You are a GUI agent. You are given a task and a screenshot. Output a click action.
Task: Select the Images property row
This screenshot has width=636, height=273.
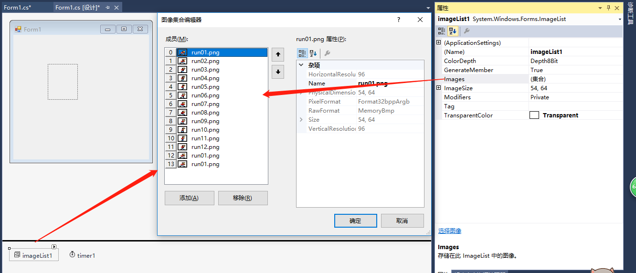(529, 79)
